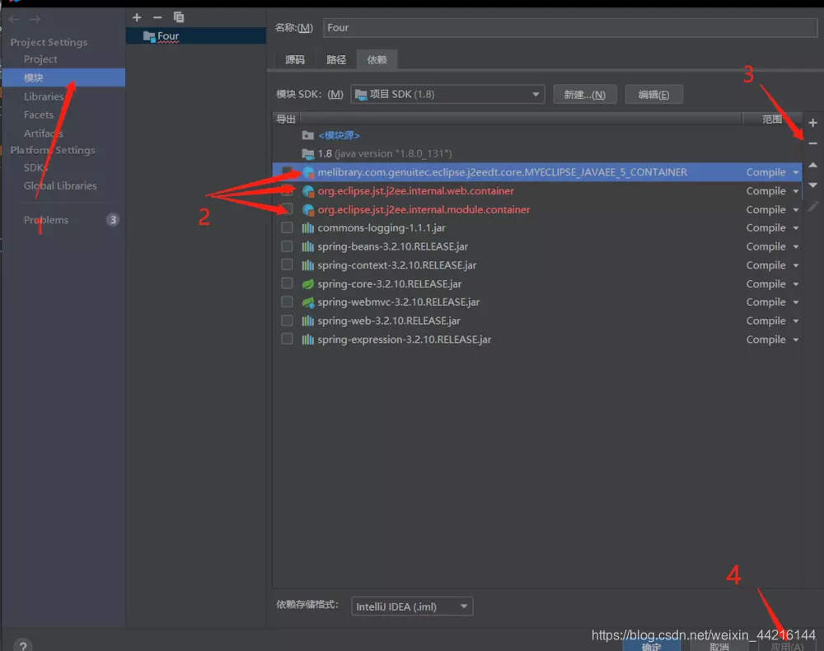Open the module SDK dropdown
Image resolution: width=824 pixels, height=651 pixels.
tap(447, 95)
